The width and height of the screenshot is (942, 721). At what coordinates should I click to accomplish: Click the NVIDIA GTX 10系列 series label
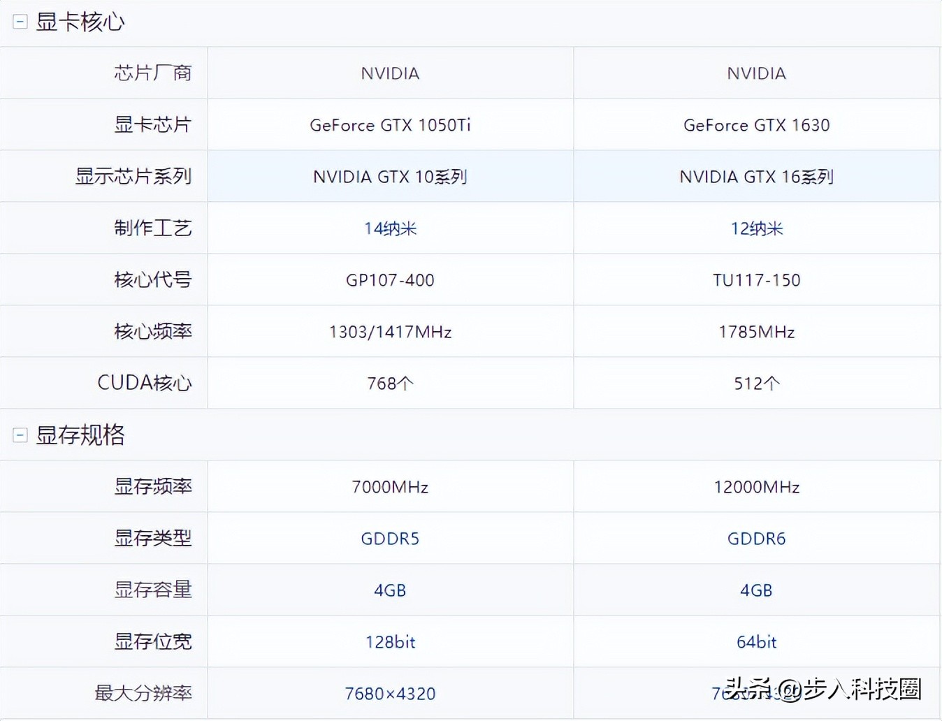click(389, 177)
